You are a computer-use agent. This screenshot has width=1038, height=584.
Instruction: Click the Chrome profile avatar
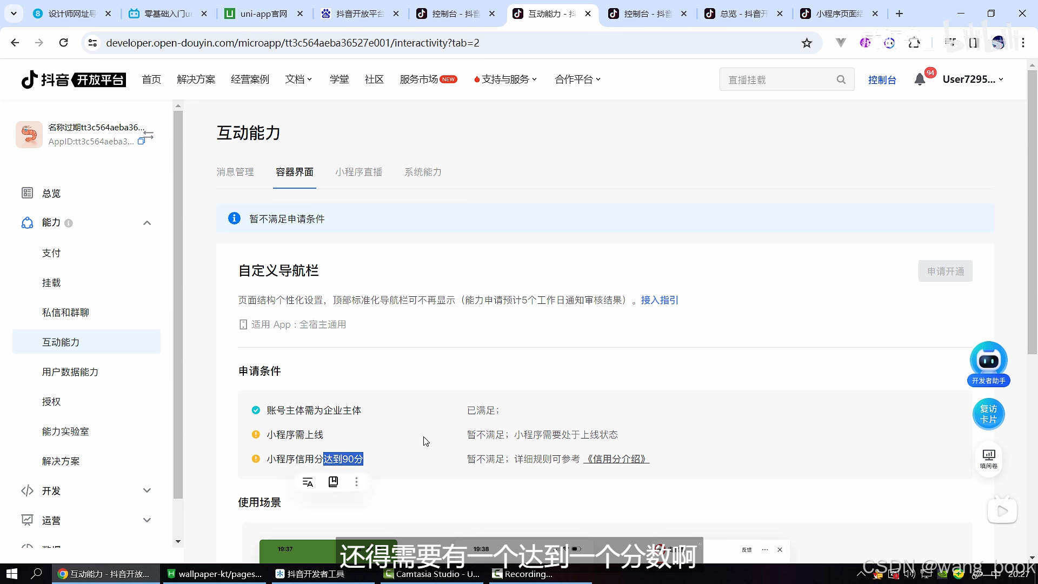tap(998, 43)
